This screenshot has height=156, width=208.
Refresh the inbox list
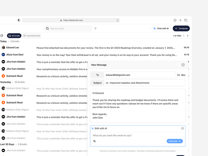pyautogui.click(x=2, y=36)
